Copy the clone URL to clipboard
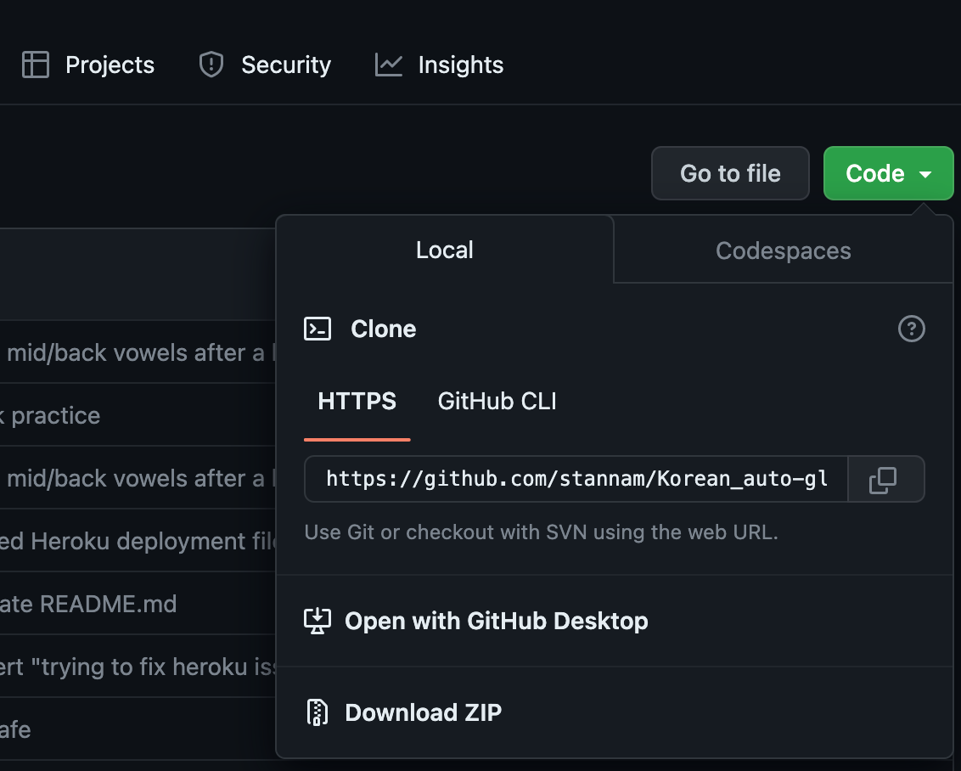 pyautogui.click(x=883, y=479)
